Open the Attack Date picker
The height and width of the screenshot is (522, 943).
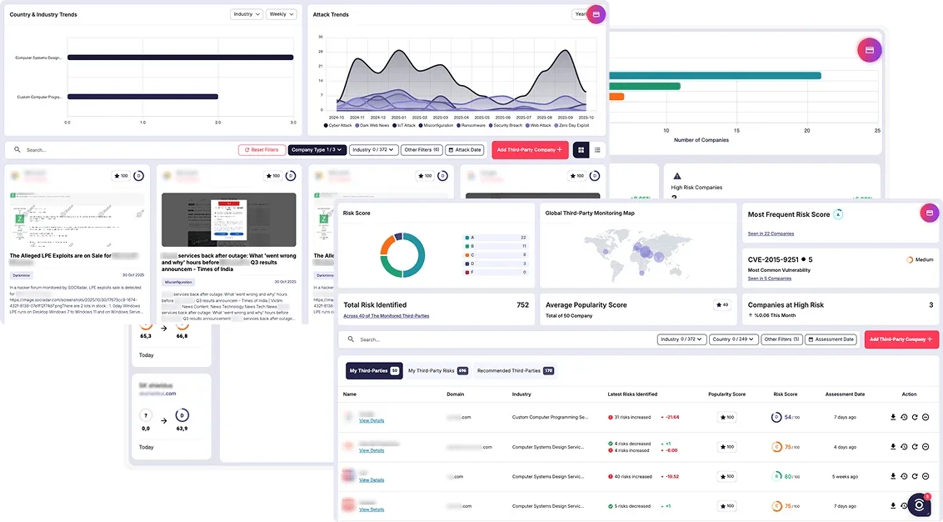click(466, 150)
